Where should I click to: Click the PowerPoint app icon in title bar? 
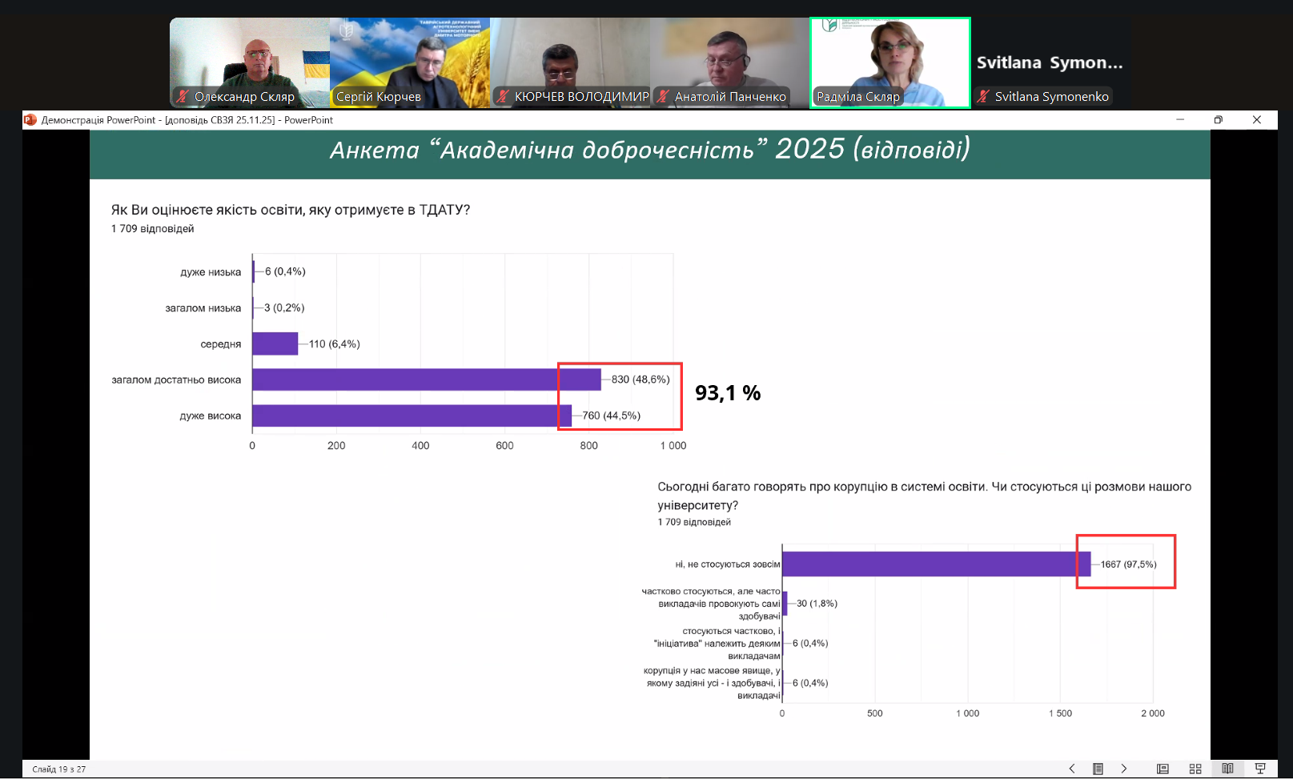click(30, 120)
